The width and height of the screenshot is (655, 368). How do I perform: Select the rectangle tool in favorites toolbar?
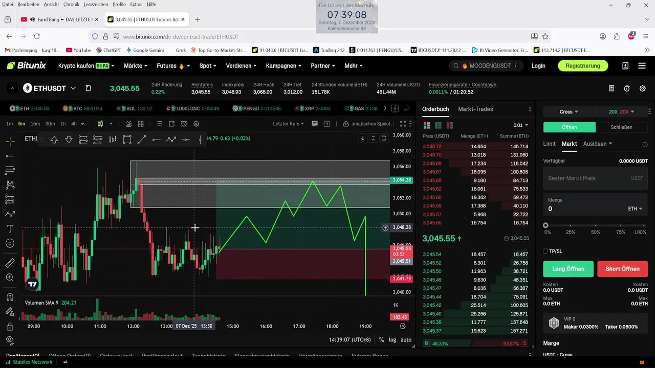point(127,140)
